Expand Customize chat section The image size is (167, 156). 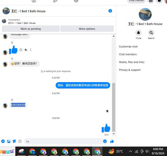tap(128, 47)
